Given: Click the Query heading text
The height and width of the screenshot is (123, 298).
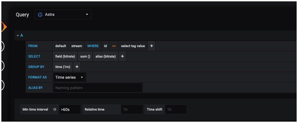Looking at the screenshot, I should point(22,15).
